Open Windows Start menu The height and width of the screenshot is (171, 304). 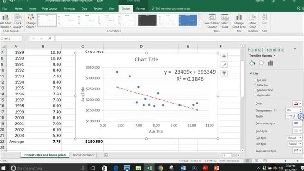tap(3, 168)
